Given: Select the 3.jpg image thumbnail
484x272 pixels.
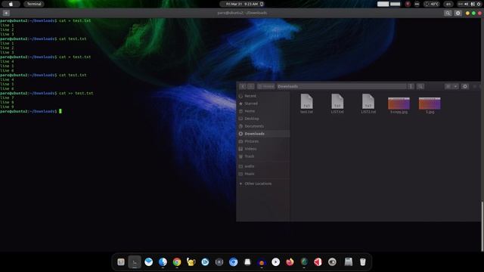Looking at the screenshot, I should [x=430, y=104].
